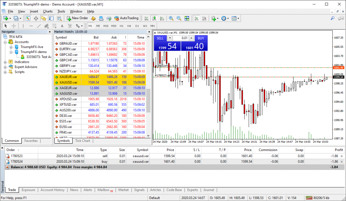The height and width of the screenshot is (201, 346).
Task: Close order 1780523 with its X
Action: (342, 156)
